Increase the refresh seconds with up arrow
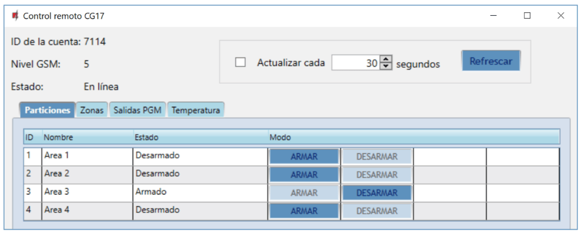The image size is (583, 233). click(x=386, y=59)
